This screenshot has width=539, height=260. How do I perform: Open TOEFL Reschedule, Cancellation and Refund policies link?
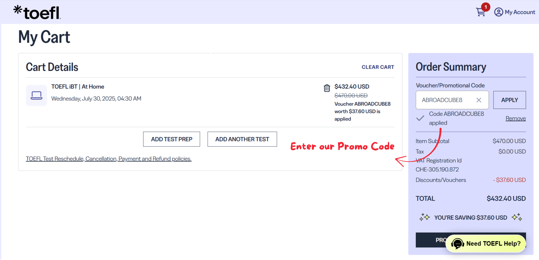pyautogui.click(x=109, y=159)
